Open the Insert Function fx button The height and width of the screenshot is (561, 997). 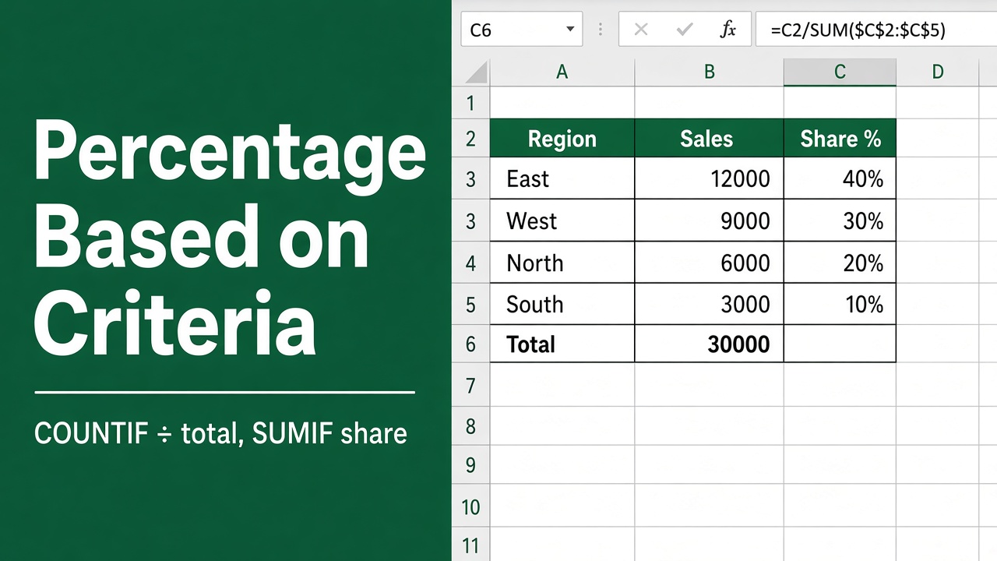coord(727,30)
